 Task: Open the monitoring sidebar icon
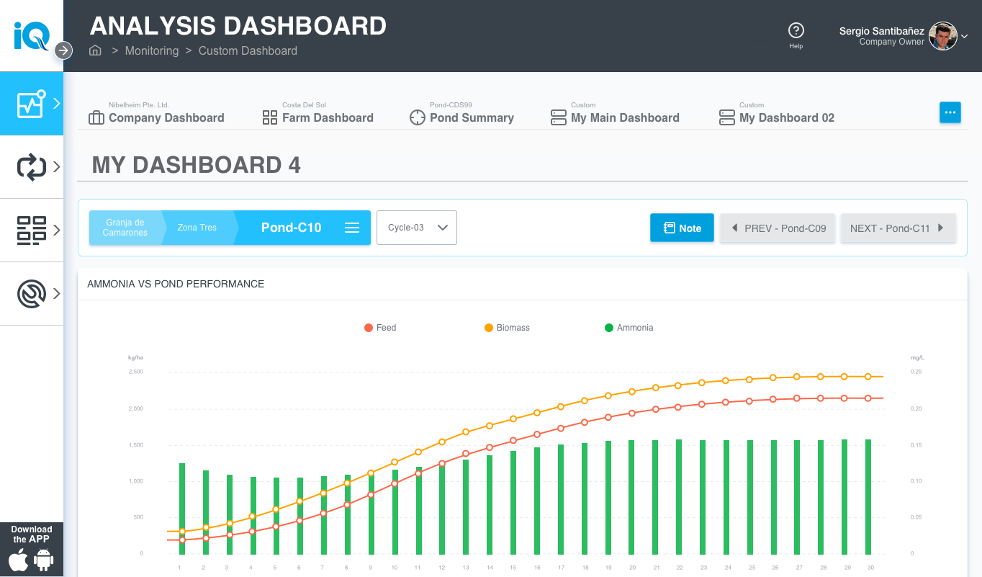coord(32,104)
